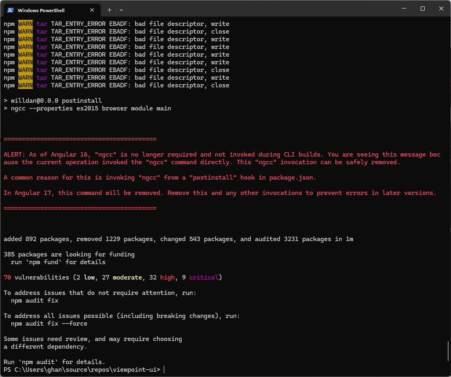The width and height of the screenshot is (451, 377).
Task: Click the 'In Angular 17, this command' line
Action: (x=220, y=193)
